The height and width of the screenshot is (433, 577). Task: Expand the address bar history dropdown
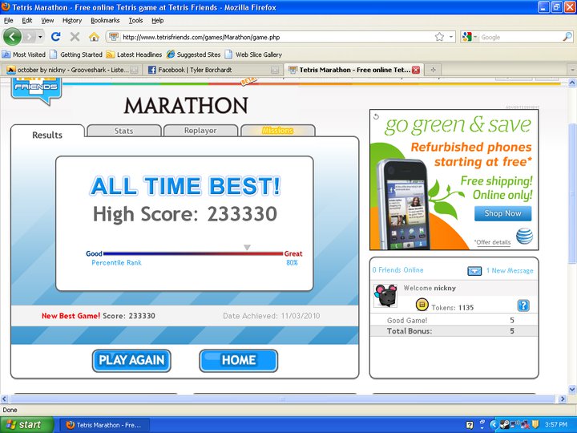450,37
